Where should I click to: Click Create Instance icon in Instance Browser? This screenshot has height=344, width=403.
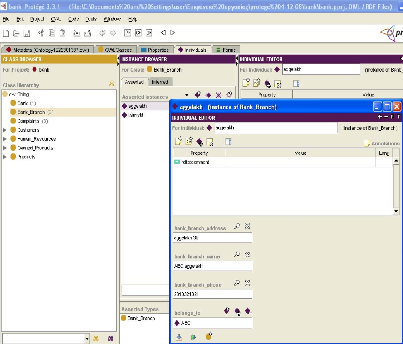pyautogui.click(x=198, y=95)
